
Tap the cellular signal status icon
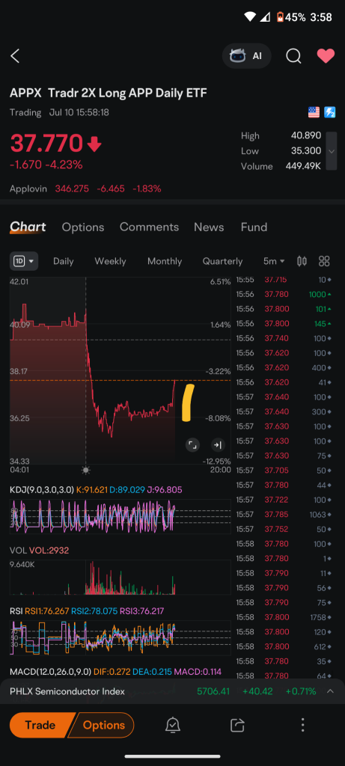click(x=264, y=17)
